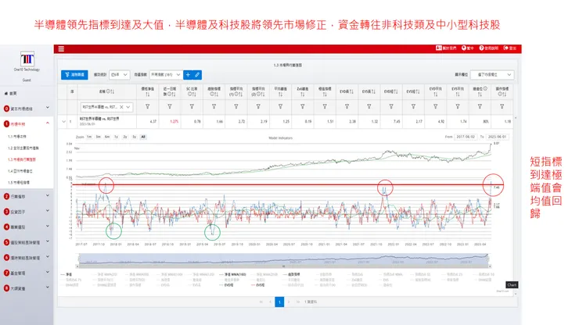The image size is (579, 325).
Task: Clear the name filter with the X
Action: tap(121, 107)
